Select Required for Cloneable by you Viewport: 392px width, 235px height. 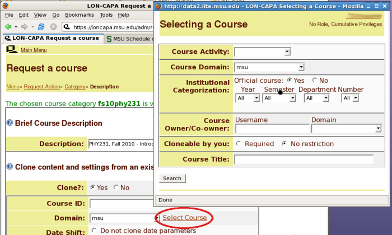(x=239, y=143)
